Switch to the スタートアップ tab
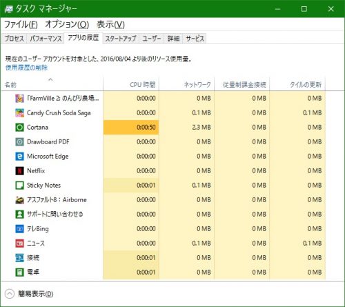This screenshot has height=307, width=345. [x=121, y=39]
